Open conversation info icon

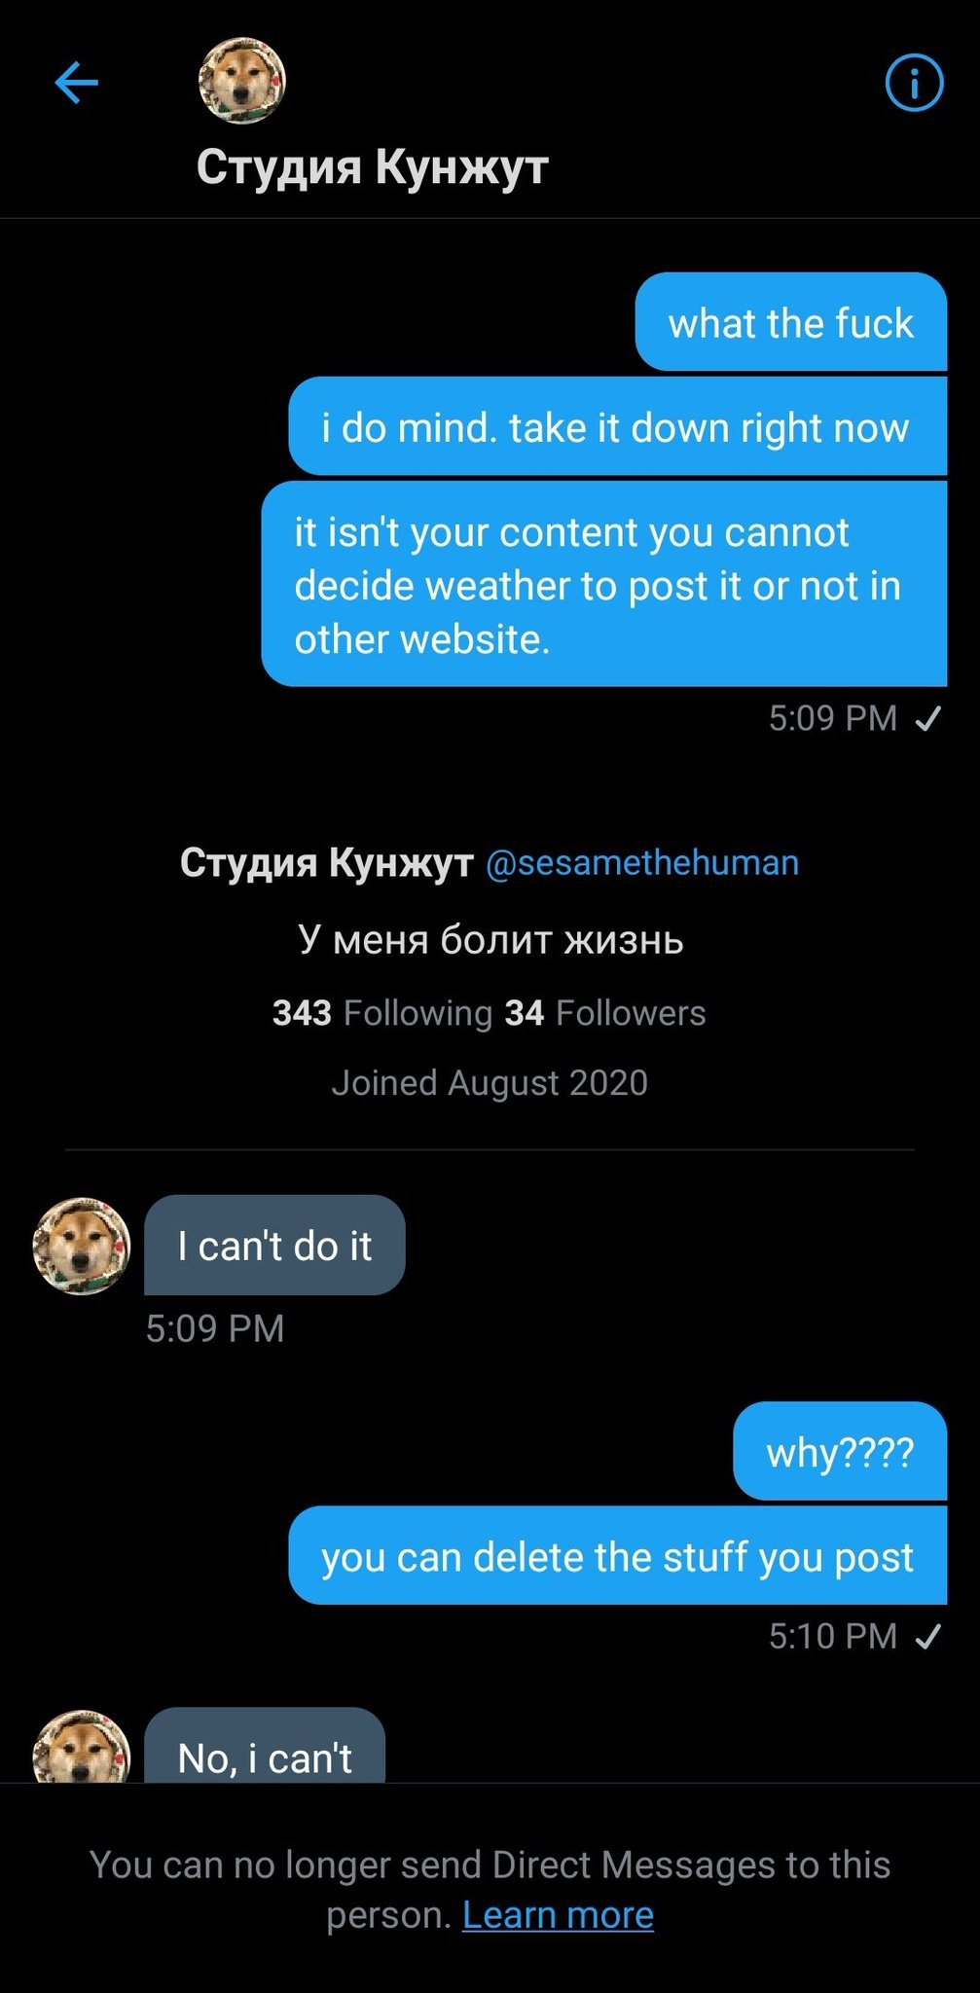[x=914, y=83]
